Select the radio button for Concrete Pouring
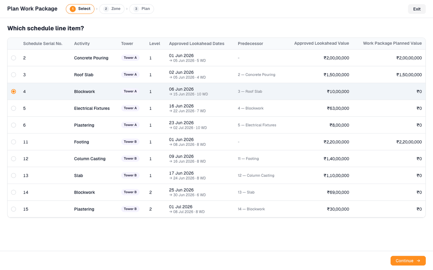The width and height of the screenshot is (433, 270). coord(13,58)
